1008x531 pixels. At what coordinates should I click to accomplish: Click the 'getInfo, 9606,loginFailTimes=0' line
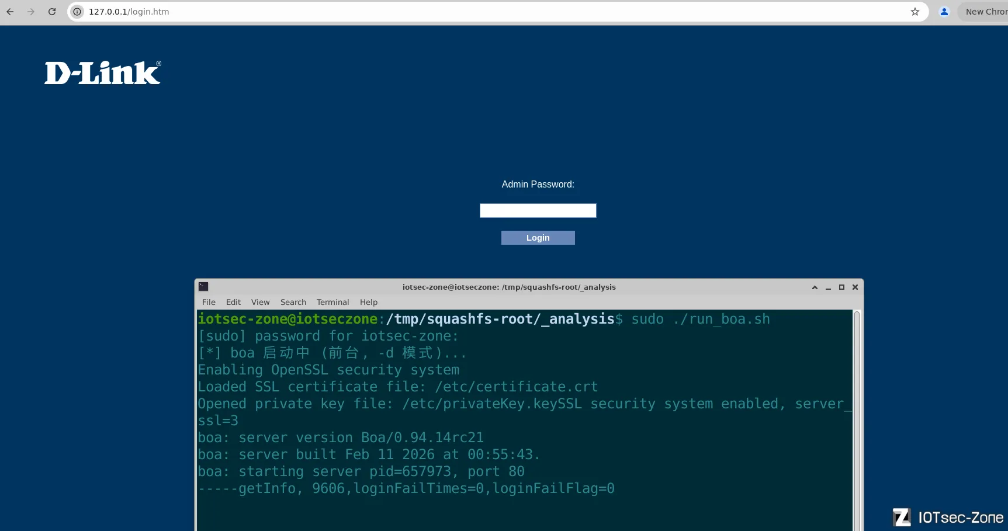click(406, 488)
